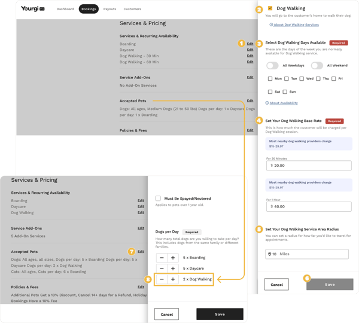Click info icon beside About Dog Walking Services

(271, 25)
